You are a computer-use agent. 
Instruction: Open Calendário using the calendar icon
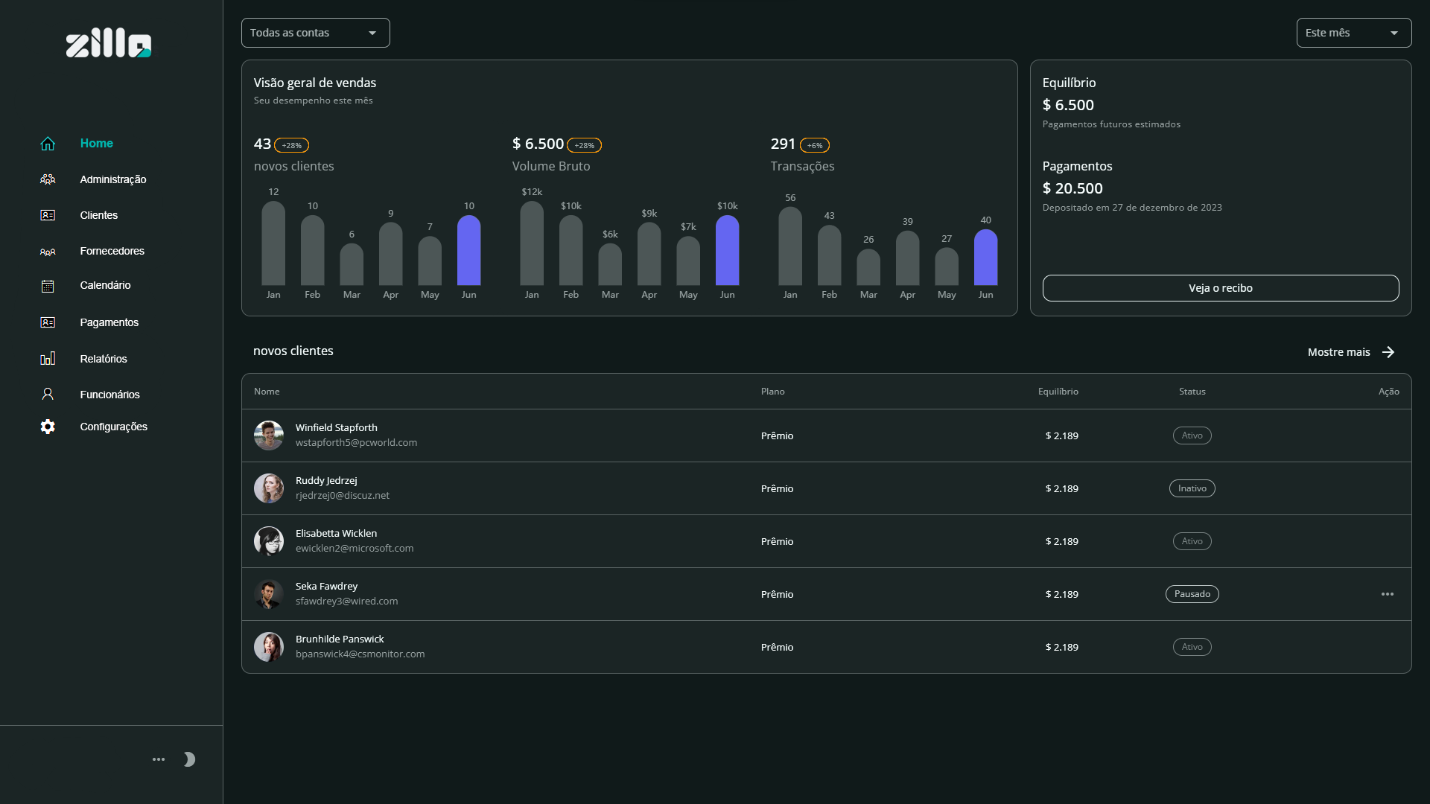point(48,286)
